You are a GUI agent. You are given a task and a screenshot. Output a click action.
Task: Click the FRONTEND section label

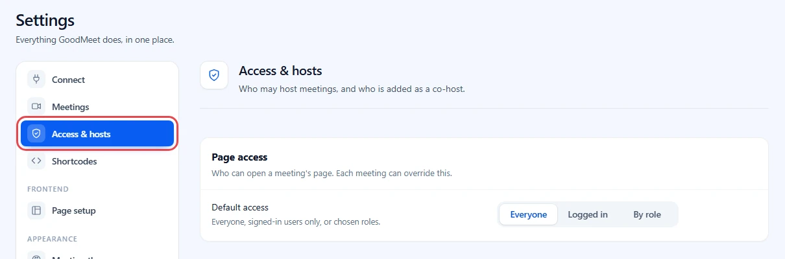click(48, 189)
